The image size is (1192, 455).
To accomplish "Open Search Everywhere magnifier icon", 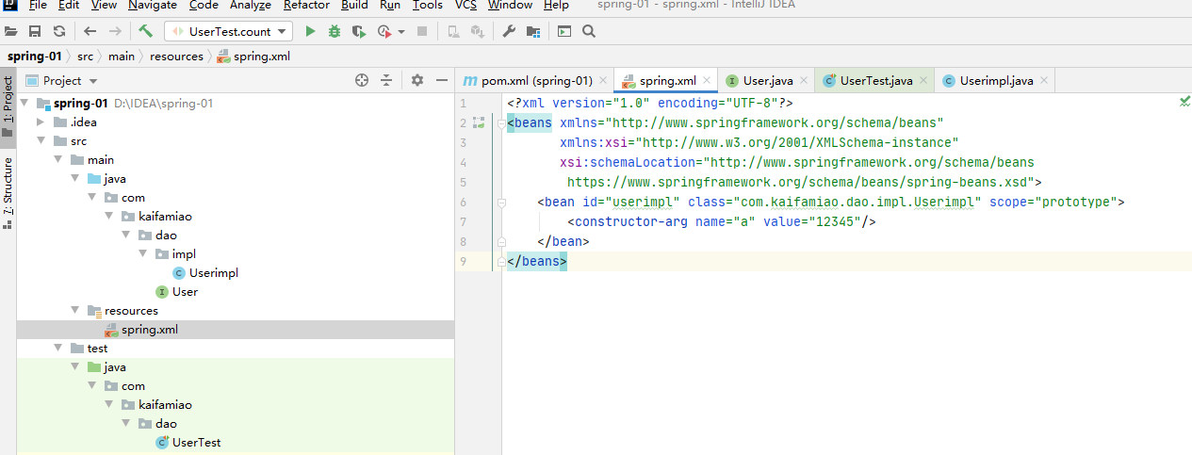I will pyautogui.click(x=588, y=31).
